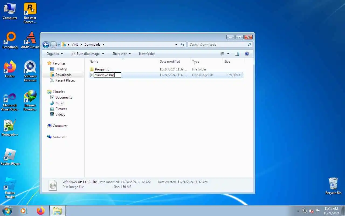Sort by the Date modified column header
345x216 pixels.
[174, 62]
